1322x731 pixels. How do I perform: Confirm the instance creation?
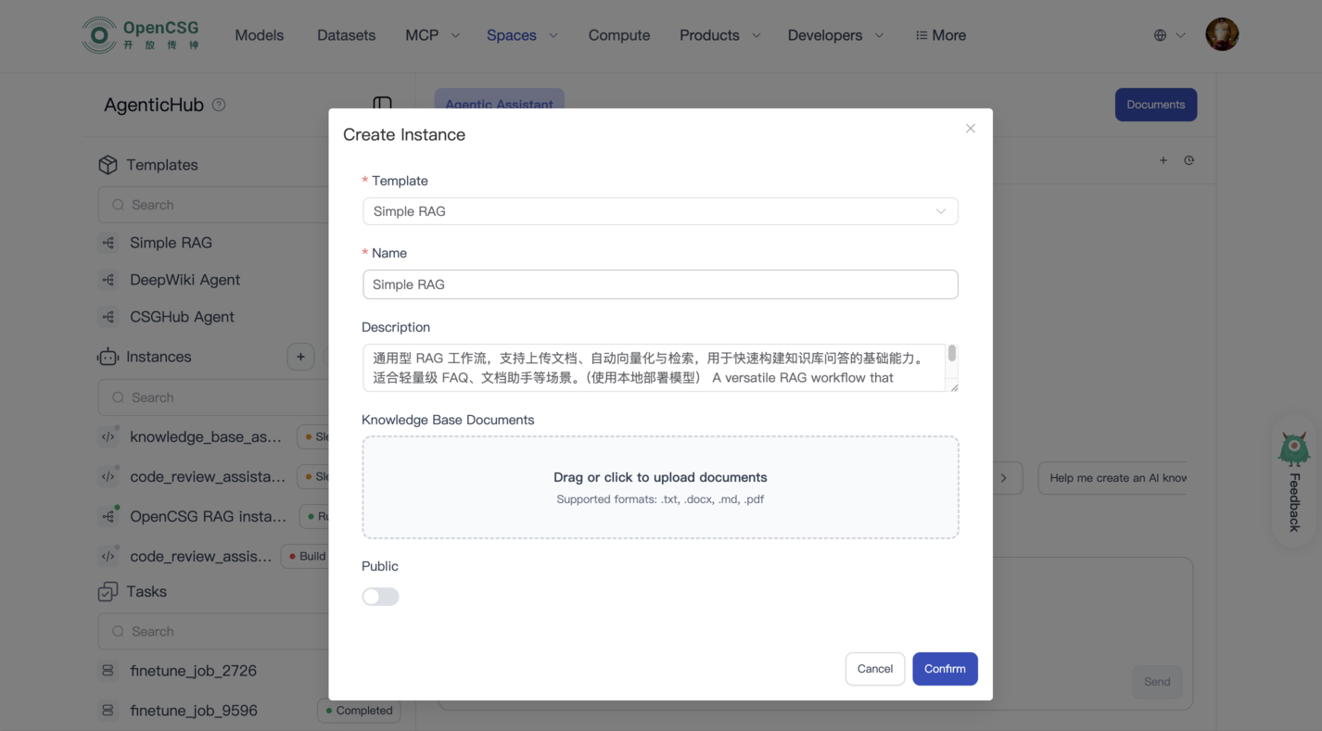(x=944, y=669)
